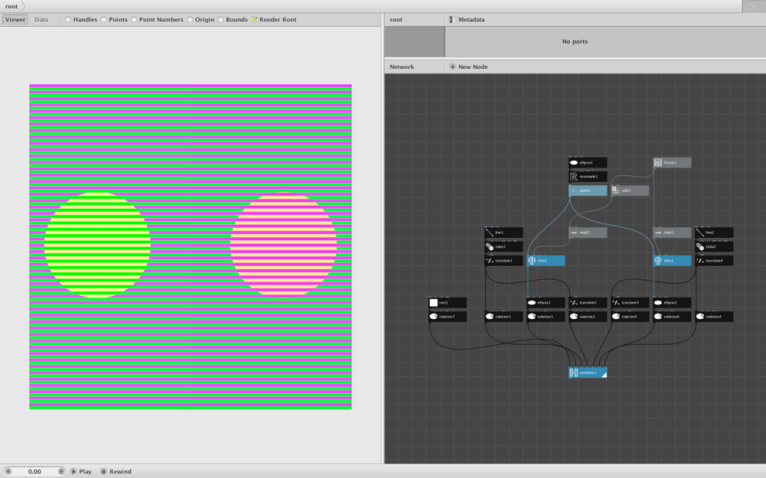Tick the Bounds checkbox
Viewport: 766px width, 478px height.
coord(221,20)
